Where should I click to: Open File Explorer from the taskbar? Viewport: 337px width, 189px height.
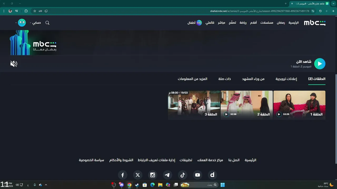160,185
